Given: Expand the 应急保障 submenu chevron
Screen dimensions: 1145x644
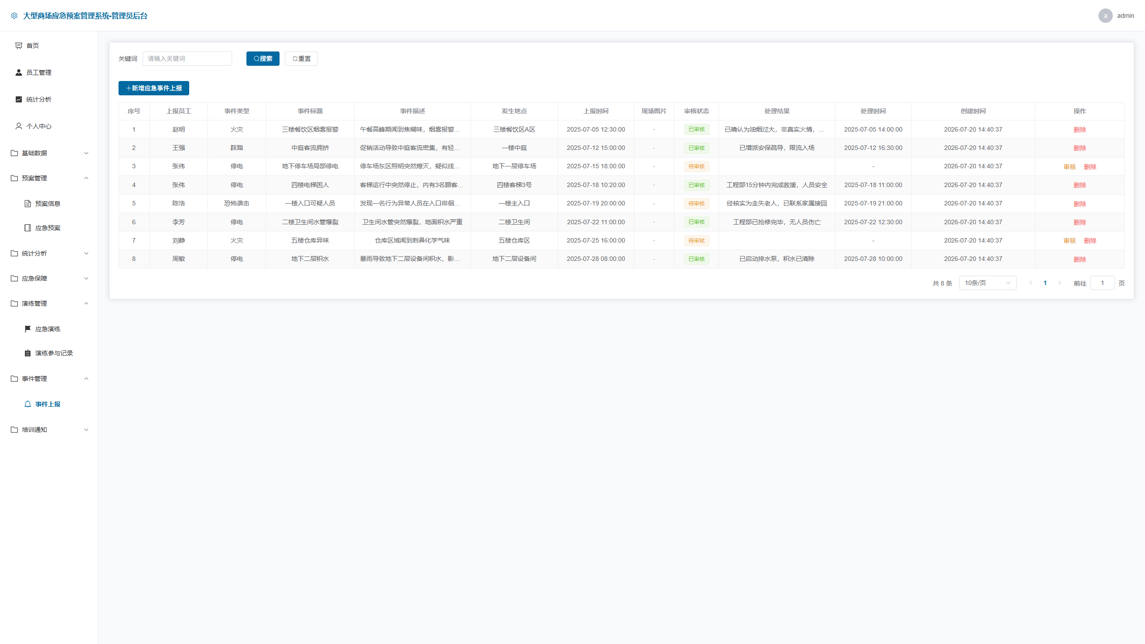Looking at the screenshot, I should pos(86,278).
